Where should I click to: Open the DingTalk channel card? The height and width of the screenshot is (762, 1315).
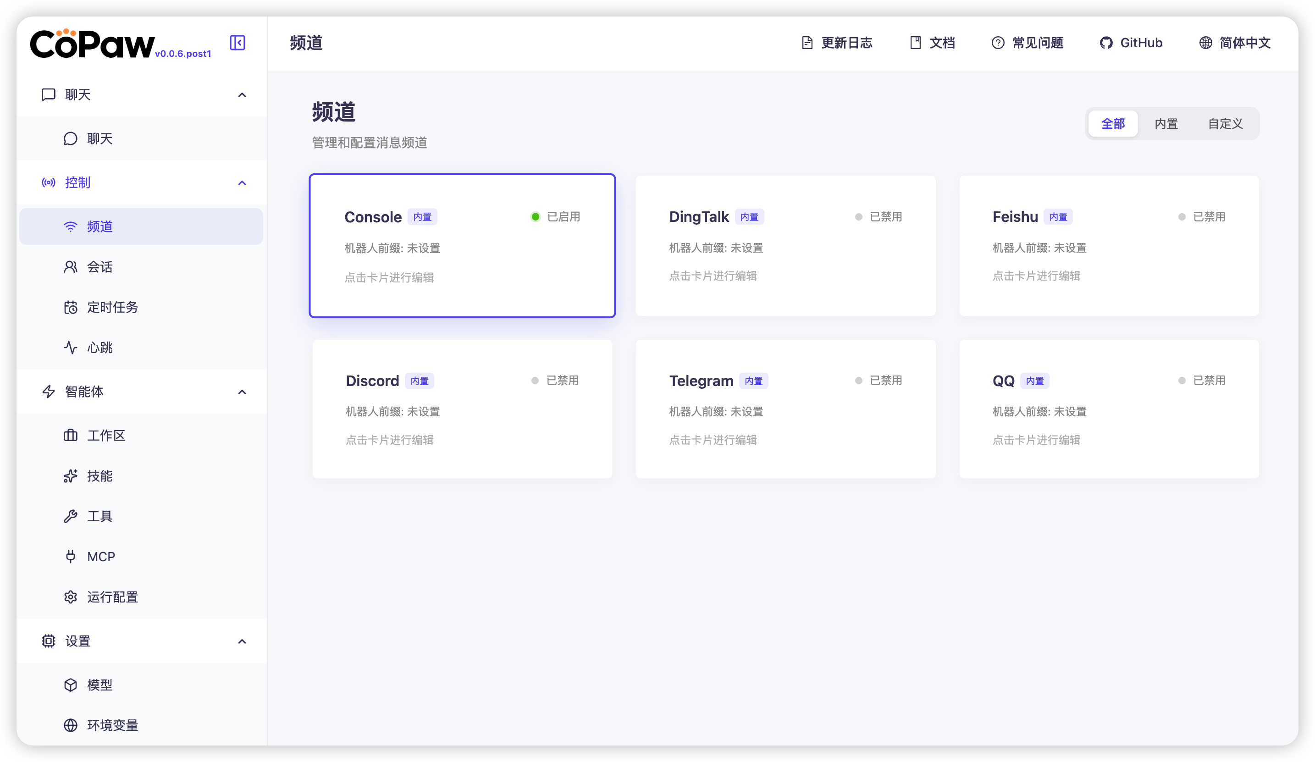(785, 245)
